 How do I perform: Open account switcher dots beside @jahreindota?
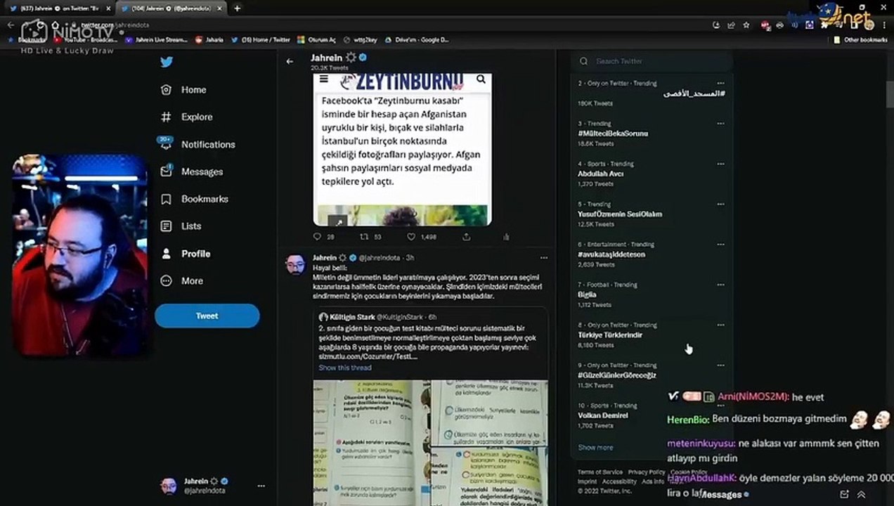pyautogui.click(x=261, y=486)
